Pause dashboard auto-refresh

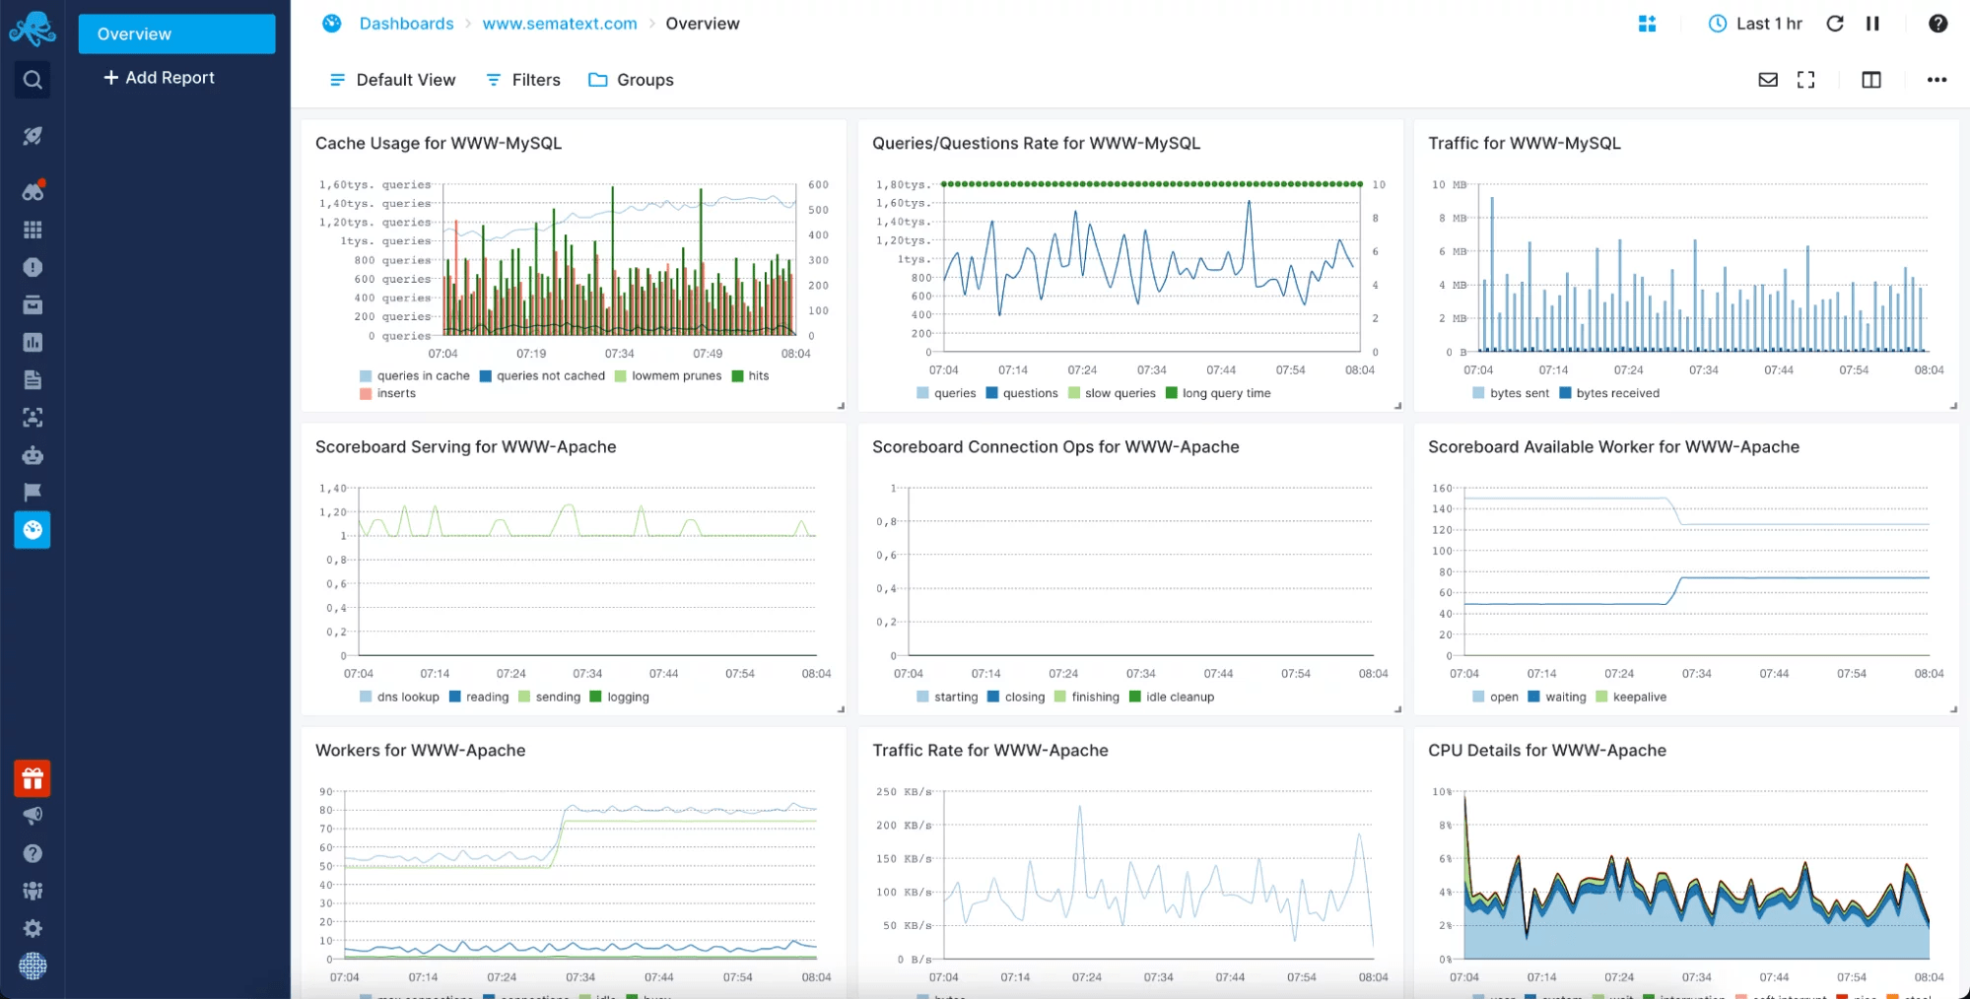click(1872, 23)
